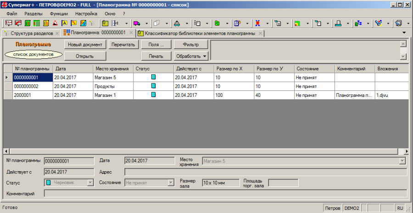413x213 pixels.
Task: Click the Новый документ button
Action: [85, 45]
